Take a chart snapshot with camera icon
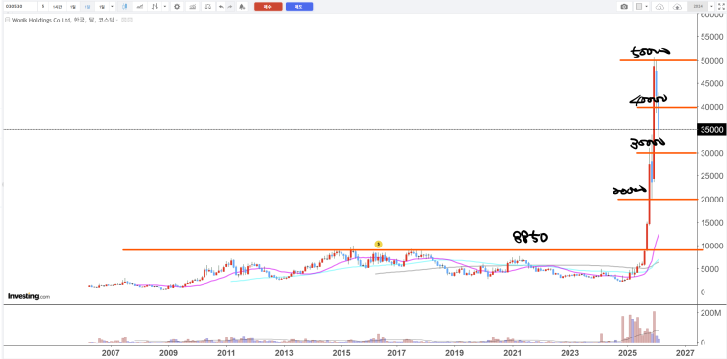 (624, 7)
